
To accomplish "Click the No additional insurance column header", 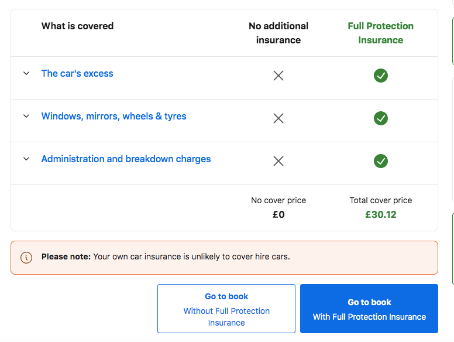I will coord(278,33).
